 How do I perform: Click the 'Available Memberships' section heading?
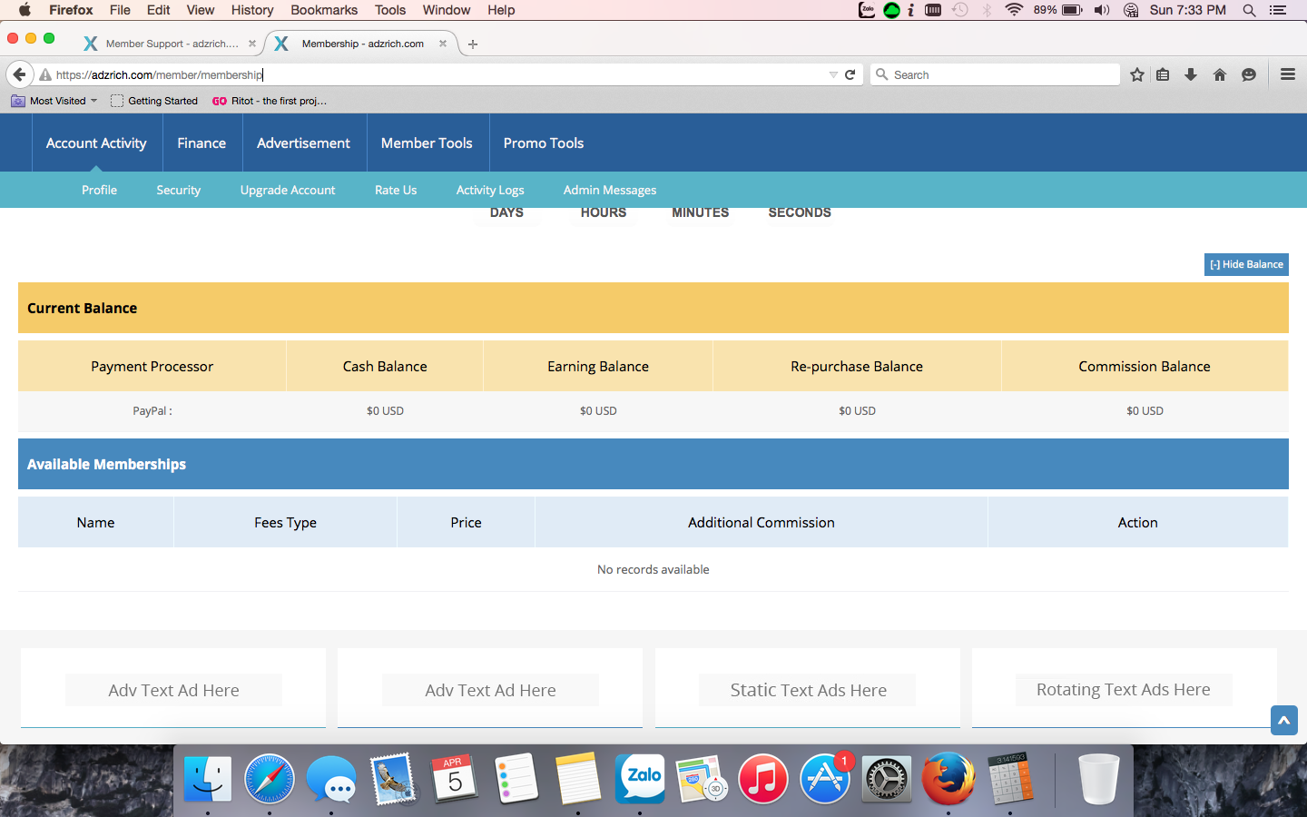tap(106, 464)
